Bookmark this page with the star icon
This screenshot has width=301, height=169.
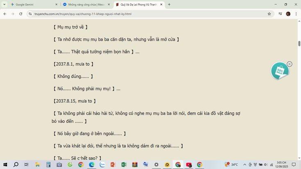click(269, 14)
